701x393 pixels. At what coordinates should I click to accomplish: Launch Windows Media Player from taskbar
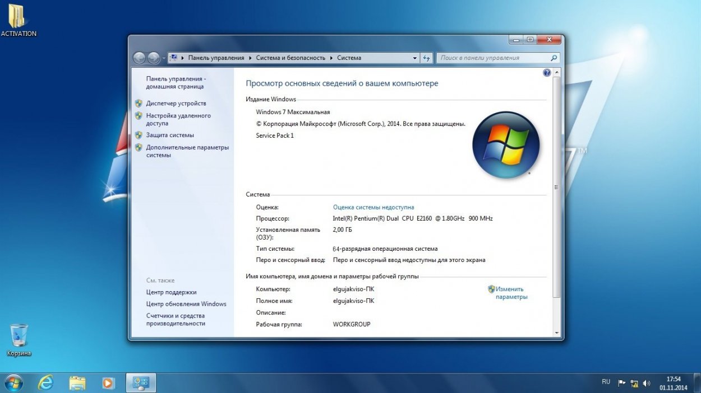coord(108,383)
